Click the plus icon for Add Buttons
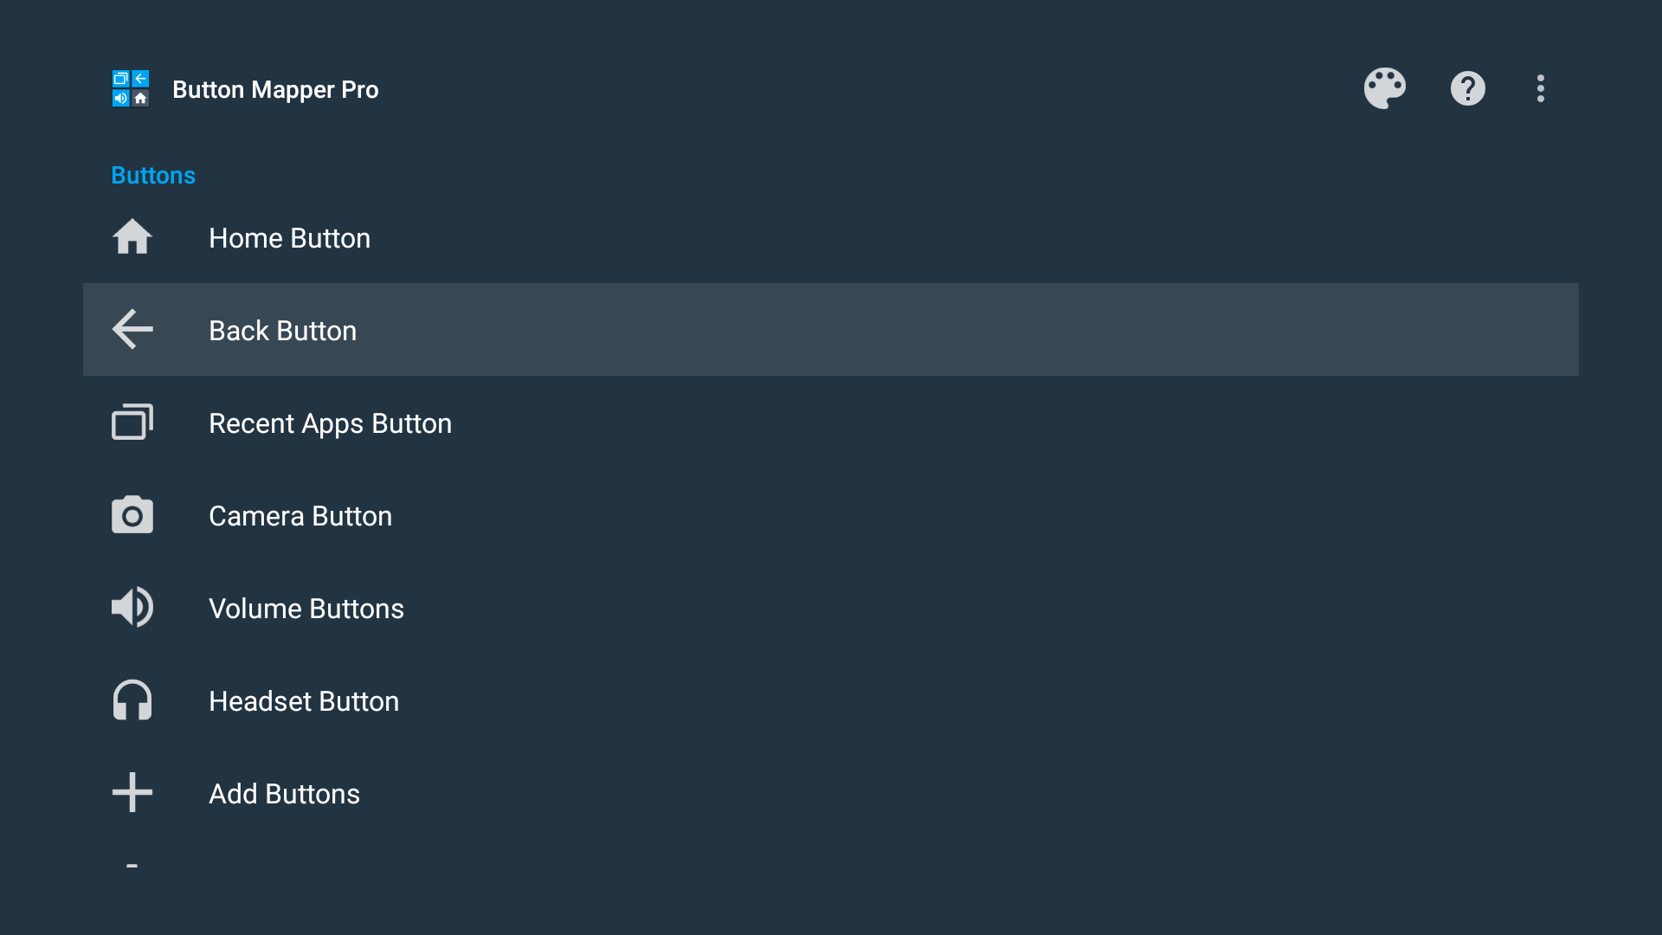The width and height of the screenshot is (1662, 935). coord(132,793)
